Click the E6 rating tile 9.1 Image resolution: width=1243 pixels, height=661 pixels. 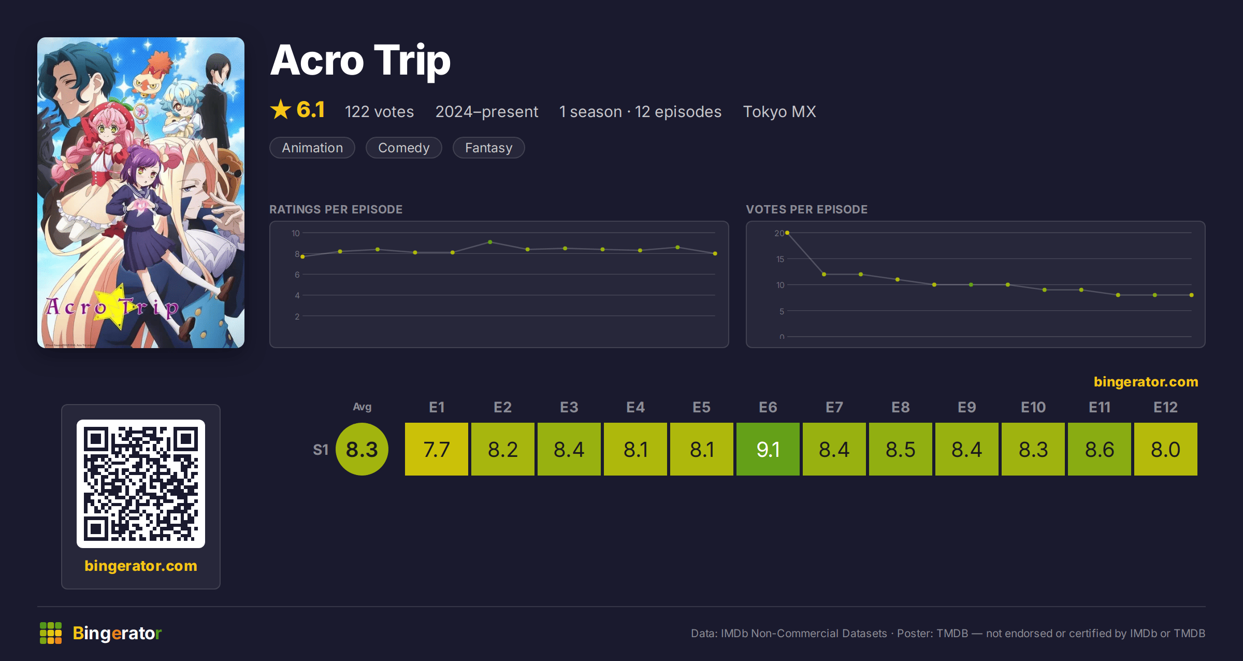[x=768, y=449]
